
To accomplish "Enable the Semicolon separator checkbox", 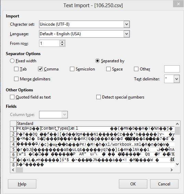I will pyautogui.click(x=72, y=69).
